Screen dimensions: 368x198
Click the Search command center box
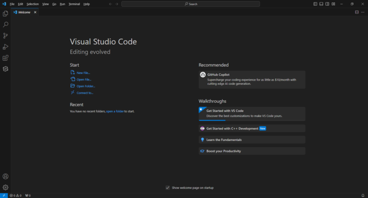(x=190, y=4)
